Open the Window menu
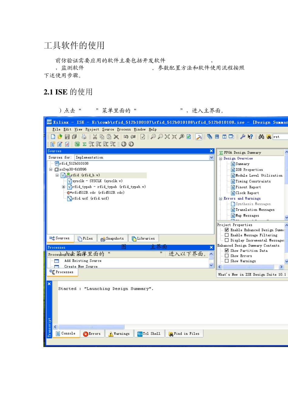Screen dimensions: 288x407 click(140, 129)
